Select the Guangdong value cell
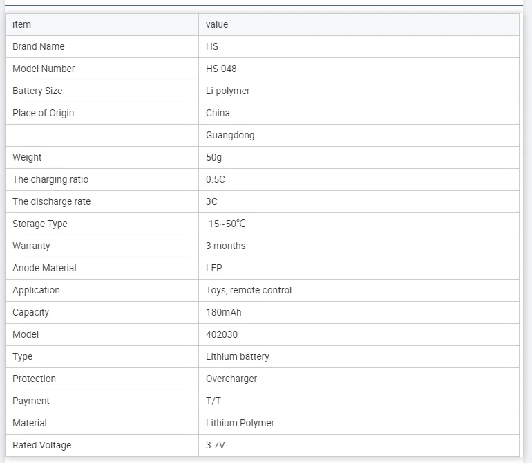Image resolution: width=532 pixels, height=463 pixels. (359, 135)
